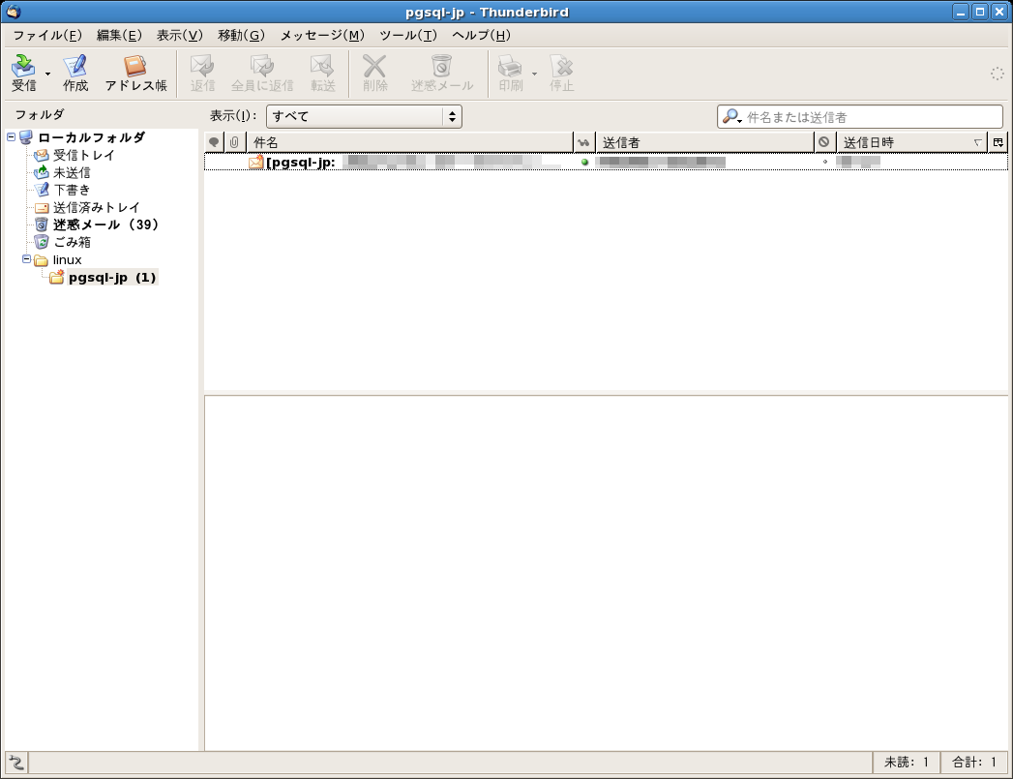Select the 未送信 folder
Image resolution: width=1013 pixels, height=779 pixels.
(x=71, y=172)
